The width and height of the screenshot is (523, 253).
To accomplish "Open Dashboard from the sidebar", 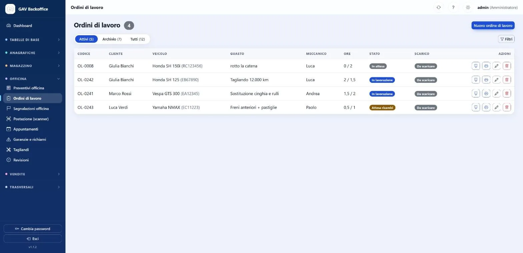I will (33, 26).
